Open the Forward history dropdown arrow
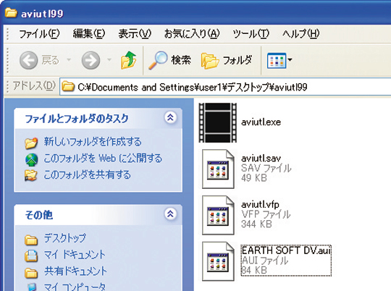Screen dimensions: 391x291 coord(109,60)
